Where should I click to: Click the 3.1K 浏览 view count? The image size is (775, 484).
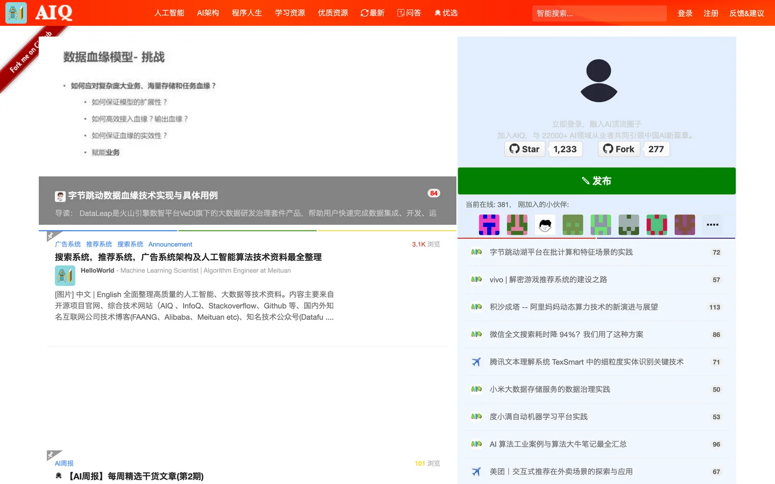click(x=426, y=244)
